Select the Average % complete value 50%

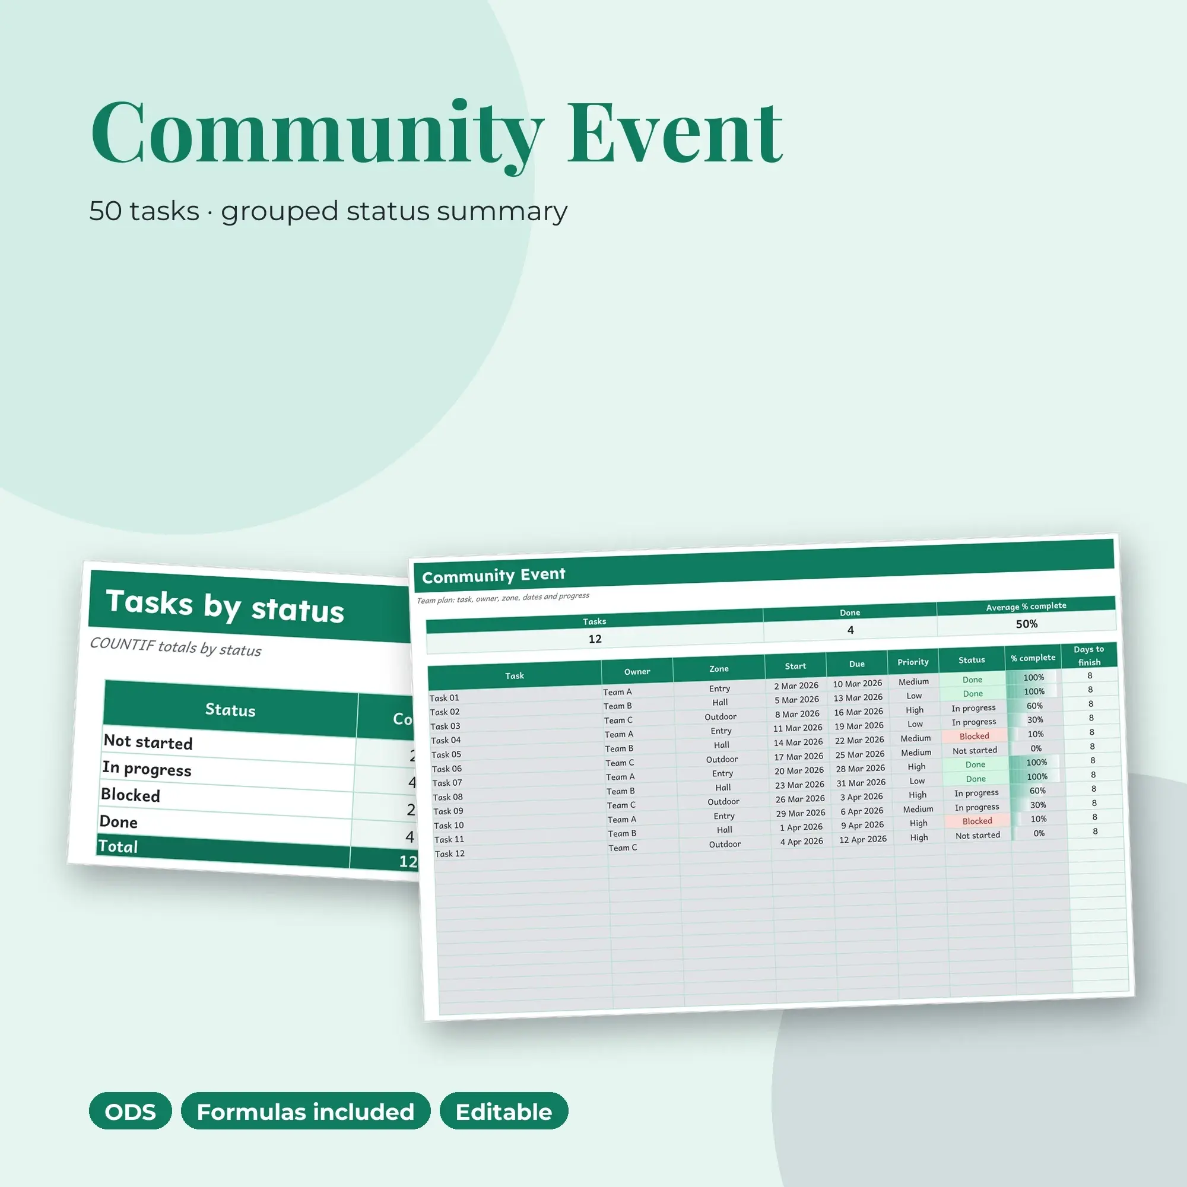[x=1027, y=624]
